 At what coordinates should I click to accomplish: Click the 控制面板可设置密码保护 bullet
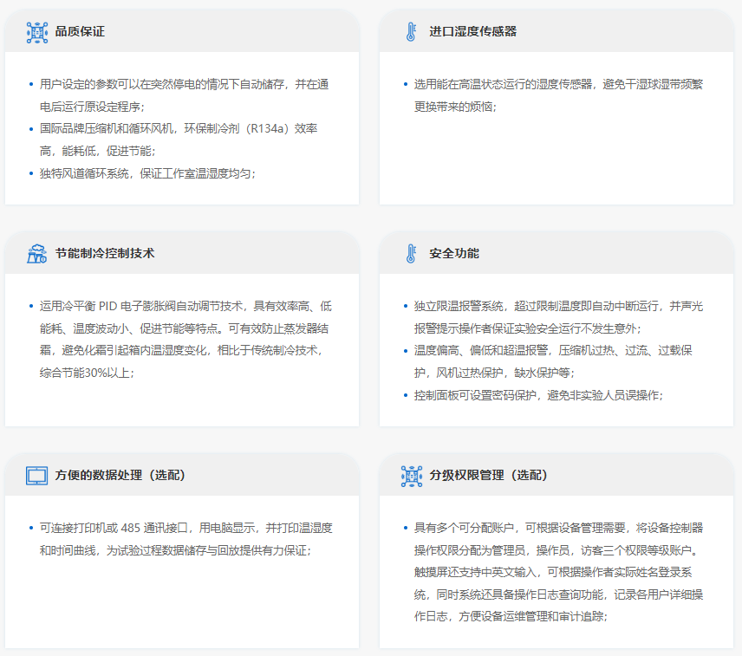537,394
